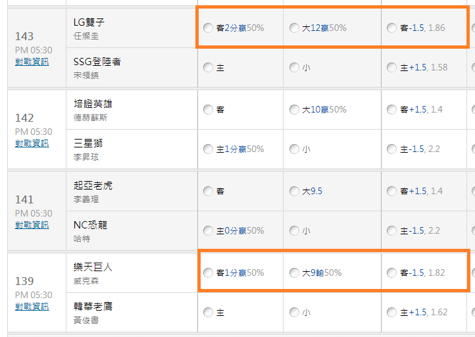Select 主1分贏50% for 三星獅
Viewport: 475px width, 337px height.
click(x=208, y=149)
